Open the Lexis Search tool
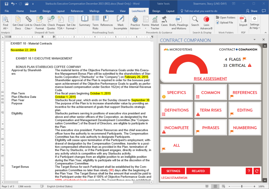The width and height of the screenshot is (269, 189). coord(195,22)
